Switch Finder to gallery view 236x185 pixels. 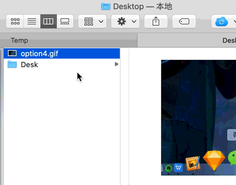65,21
